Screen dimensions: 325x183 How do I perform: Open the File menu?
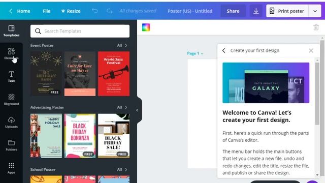tap(46, 11)
